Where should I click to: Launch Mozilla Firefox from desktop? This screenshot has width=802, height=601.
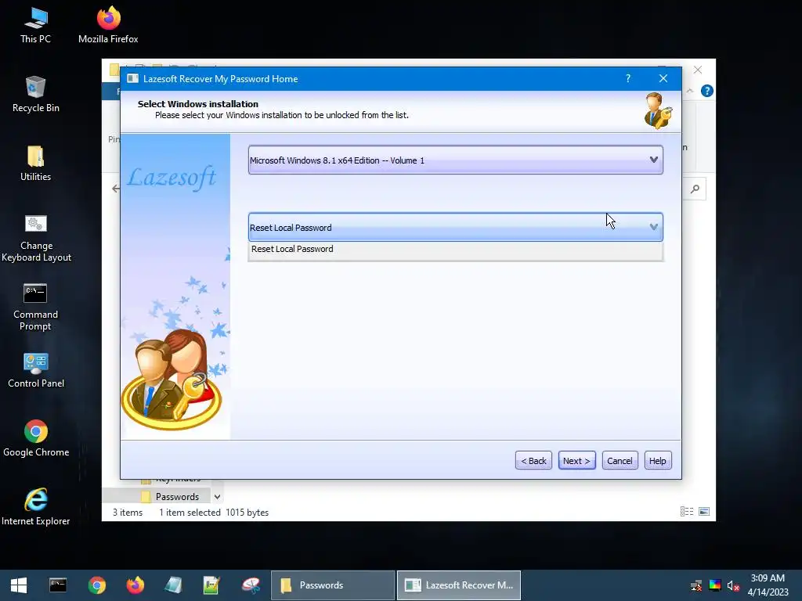tap(108, 24)
